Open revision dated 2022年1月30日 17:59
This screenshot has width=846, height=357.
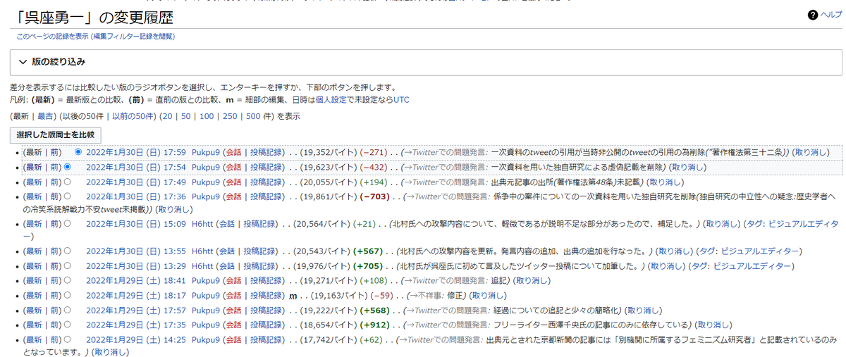coord(135,152)
